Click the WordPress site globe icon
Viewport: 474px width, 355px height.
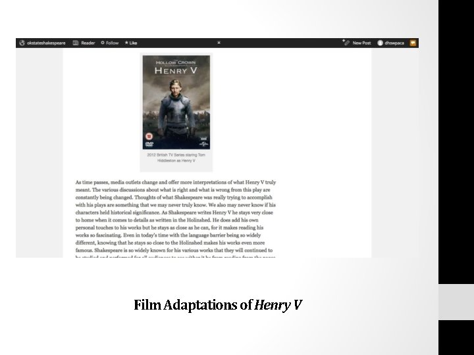pos(22,43)
